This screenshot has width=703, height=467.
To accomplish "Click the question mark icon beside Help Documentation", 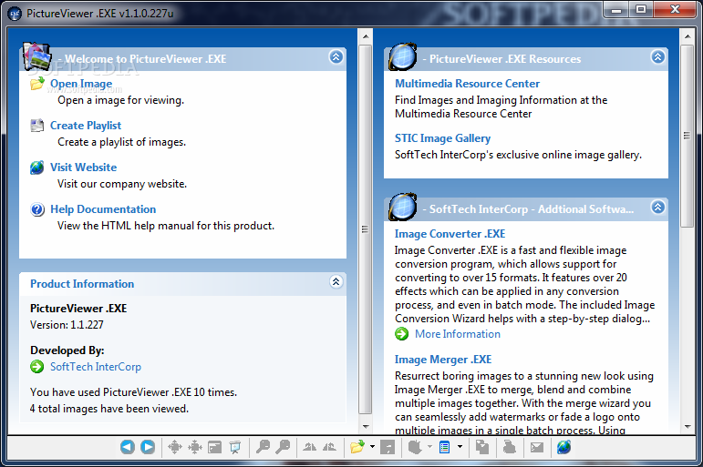I will click(x=37, y=209).
